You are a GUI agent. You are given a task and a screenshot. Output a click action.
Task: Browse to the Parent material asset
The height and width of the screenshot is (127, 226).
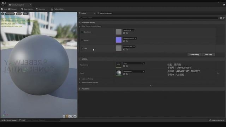click(127, 74)
